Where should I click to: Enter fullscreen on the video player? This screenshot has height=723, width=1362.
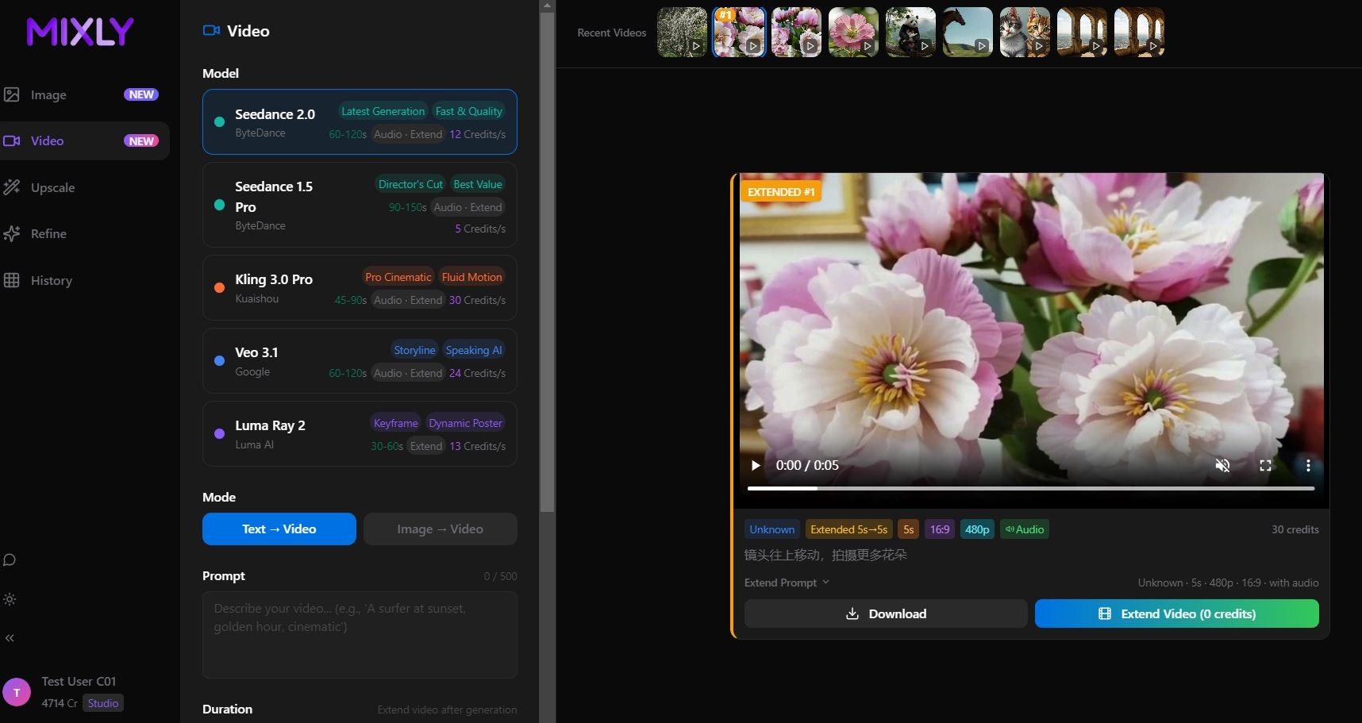(x=1266, y=466)
